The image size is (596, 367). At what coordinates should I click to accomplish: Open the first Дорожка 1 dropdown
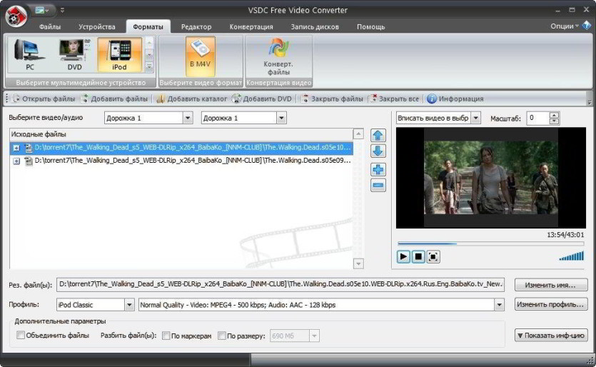pyautogui.click(x=188, y=118)
